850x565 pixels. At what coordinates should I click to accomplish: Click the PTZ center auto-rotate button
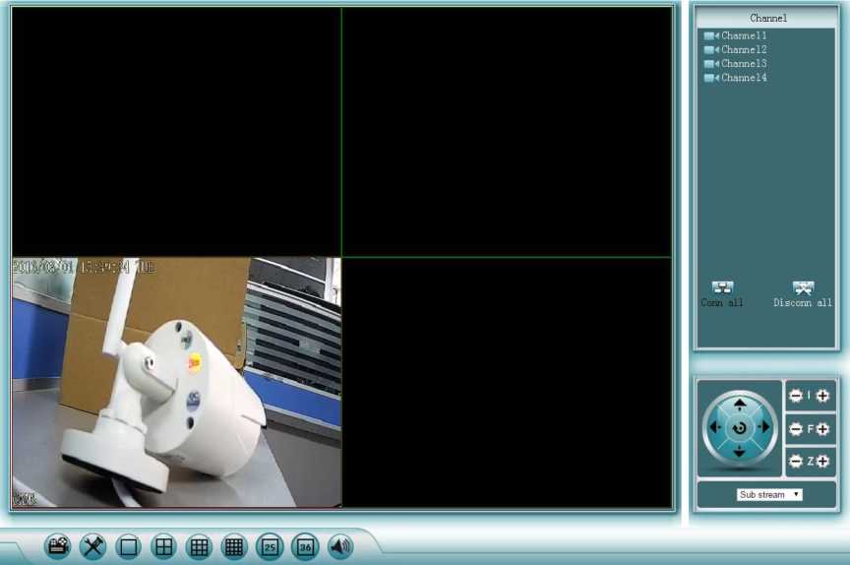740,428
